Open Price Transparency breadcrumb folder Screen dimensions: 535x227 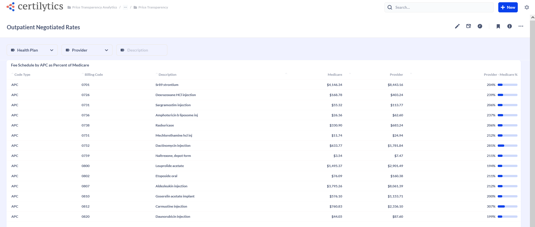[x=151, y=7]
